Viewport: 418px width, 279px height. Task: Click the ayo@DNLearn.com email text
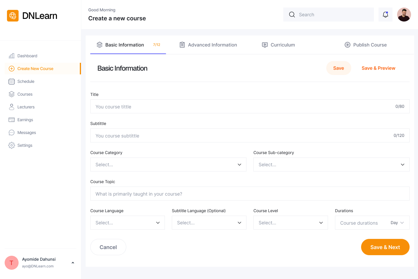(x=38, y=266)
